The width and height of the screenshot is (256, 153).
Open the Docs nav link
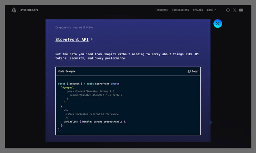coord(210,10)
